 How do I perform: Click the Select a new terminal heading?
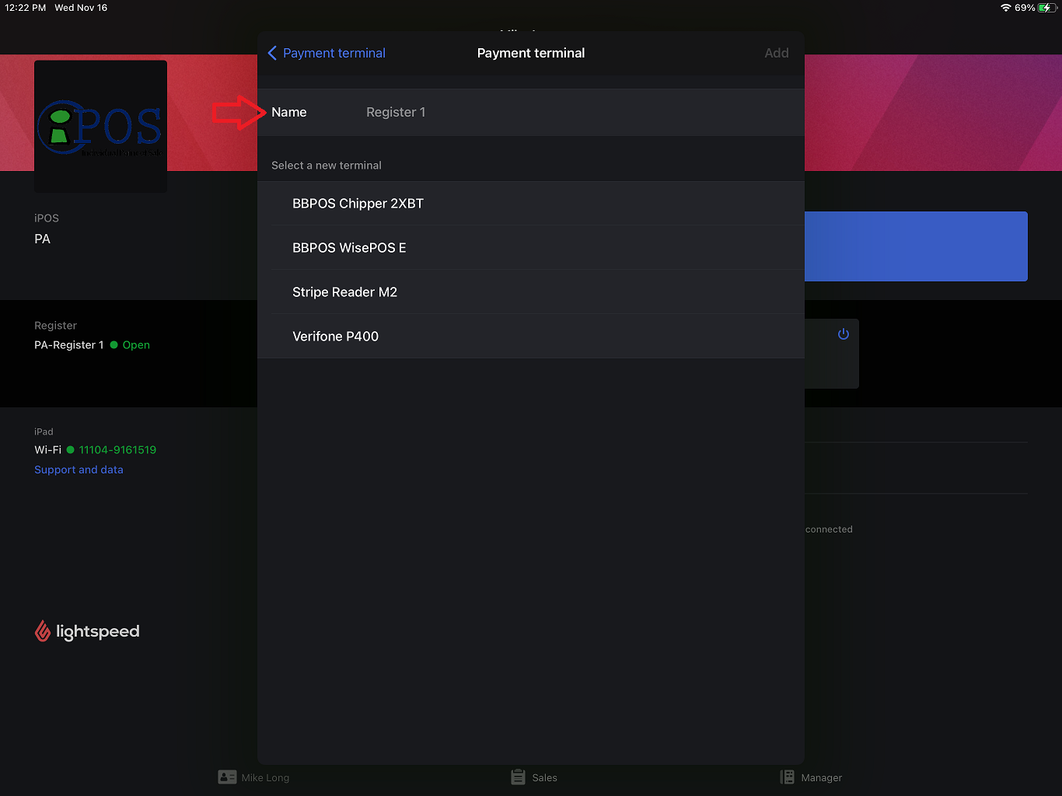[x=327, y=166]
